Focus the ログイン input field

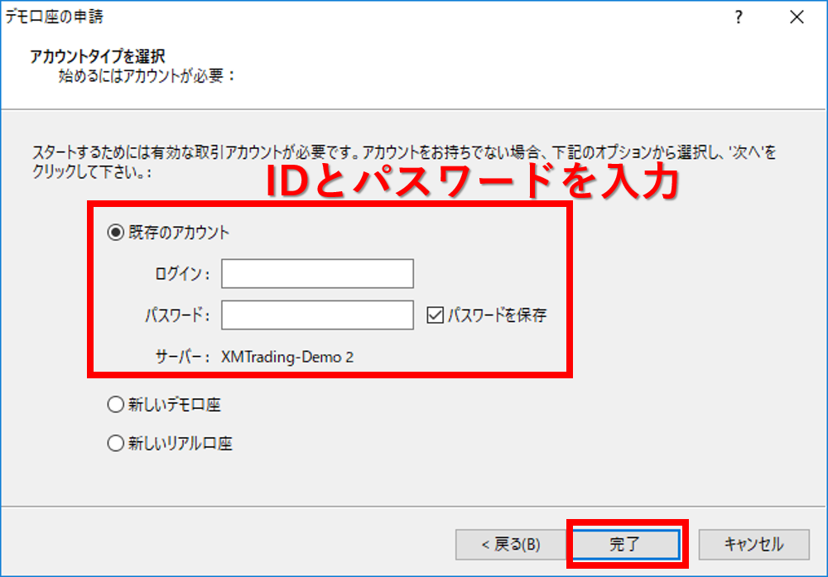tap(317, 273)
